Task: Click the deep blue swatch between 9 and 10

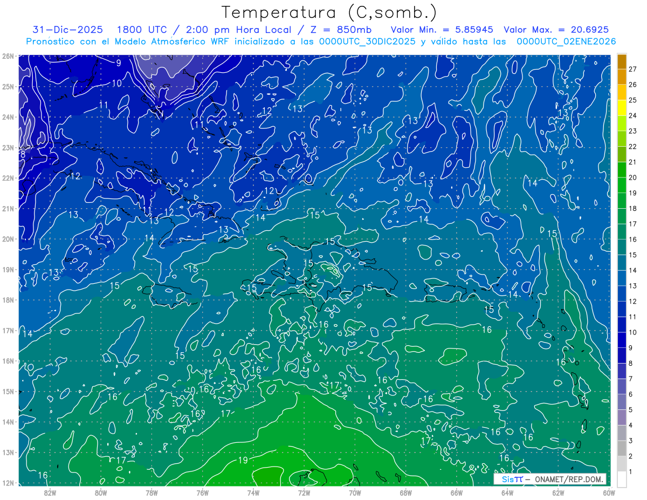Action: (622, 340)
